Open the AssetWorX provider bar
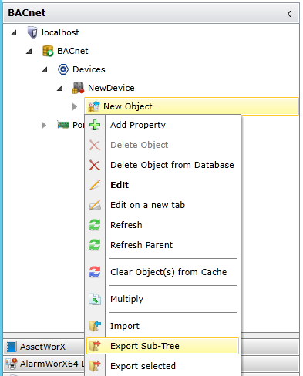Viewport: 303px width, 376px height. 44,347
